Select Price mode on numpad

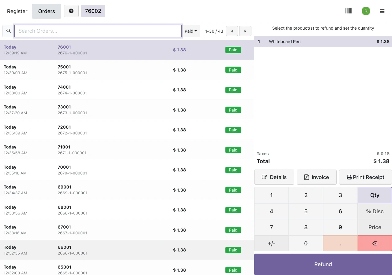click(375, 227)
